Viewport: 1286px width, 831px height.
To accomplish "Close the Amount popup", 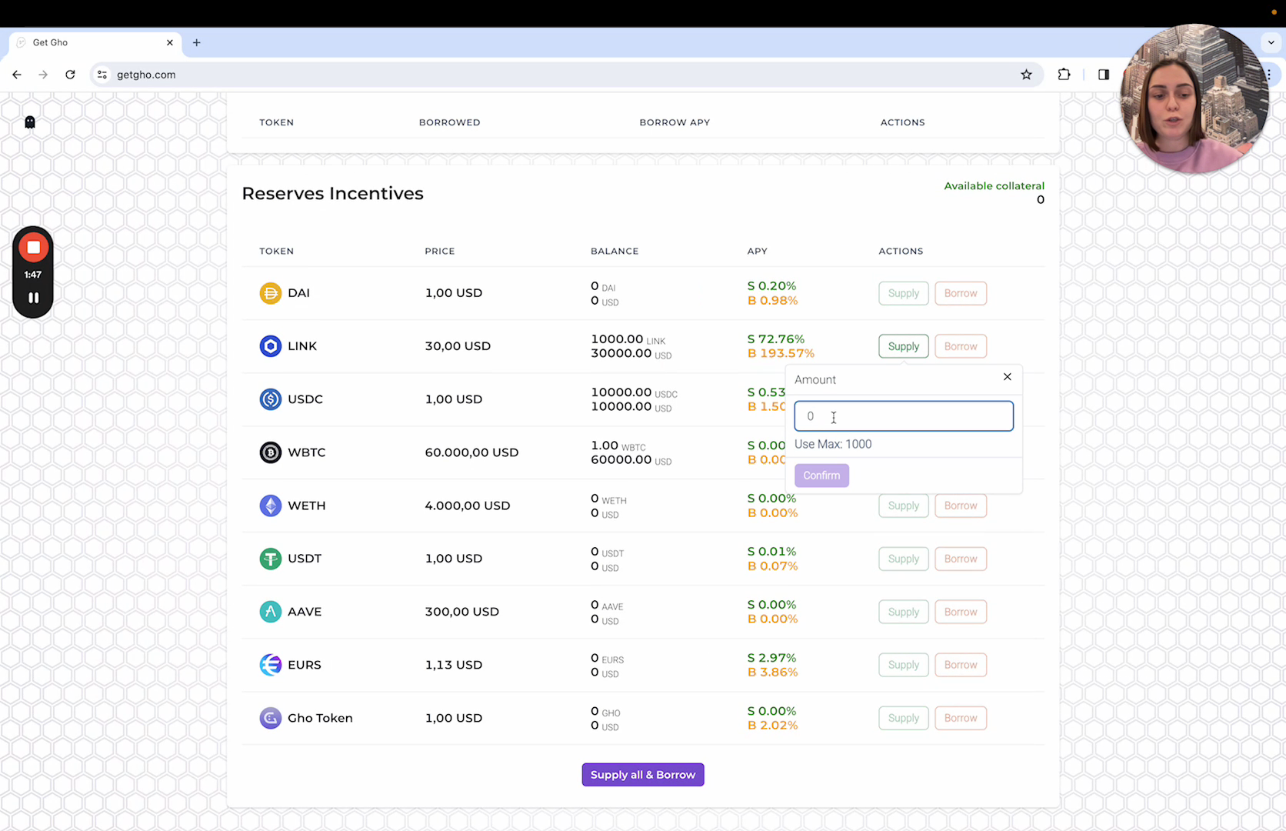I will 1008,377.
